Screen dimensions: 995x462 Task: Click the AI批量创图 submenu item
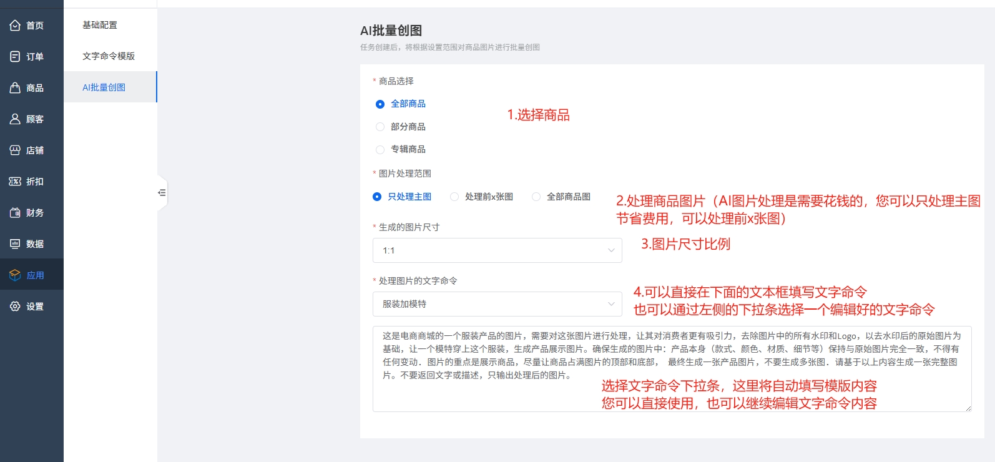[x=104, y=87]
